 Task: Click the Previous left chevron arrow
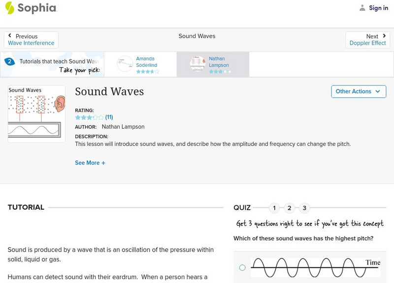10,36
